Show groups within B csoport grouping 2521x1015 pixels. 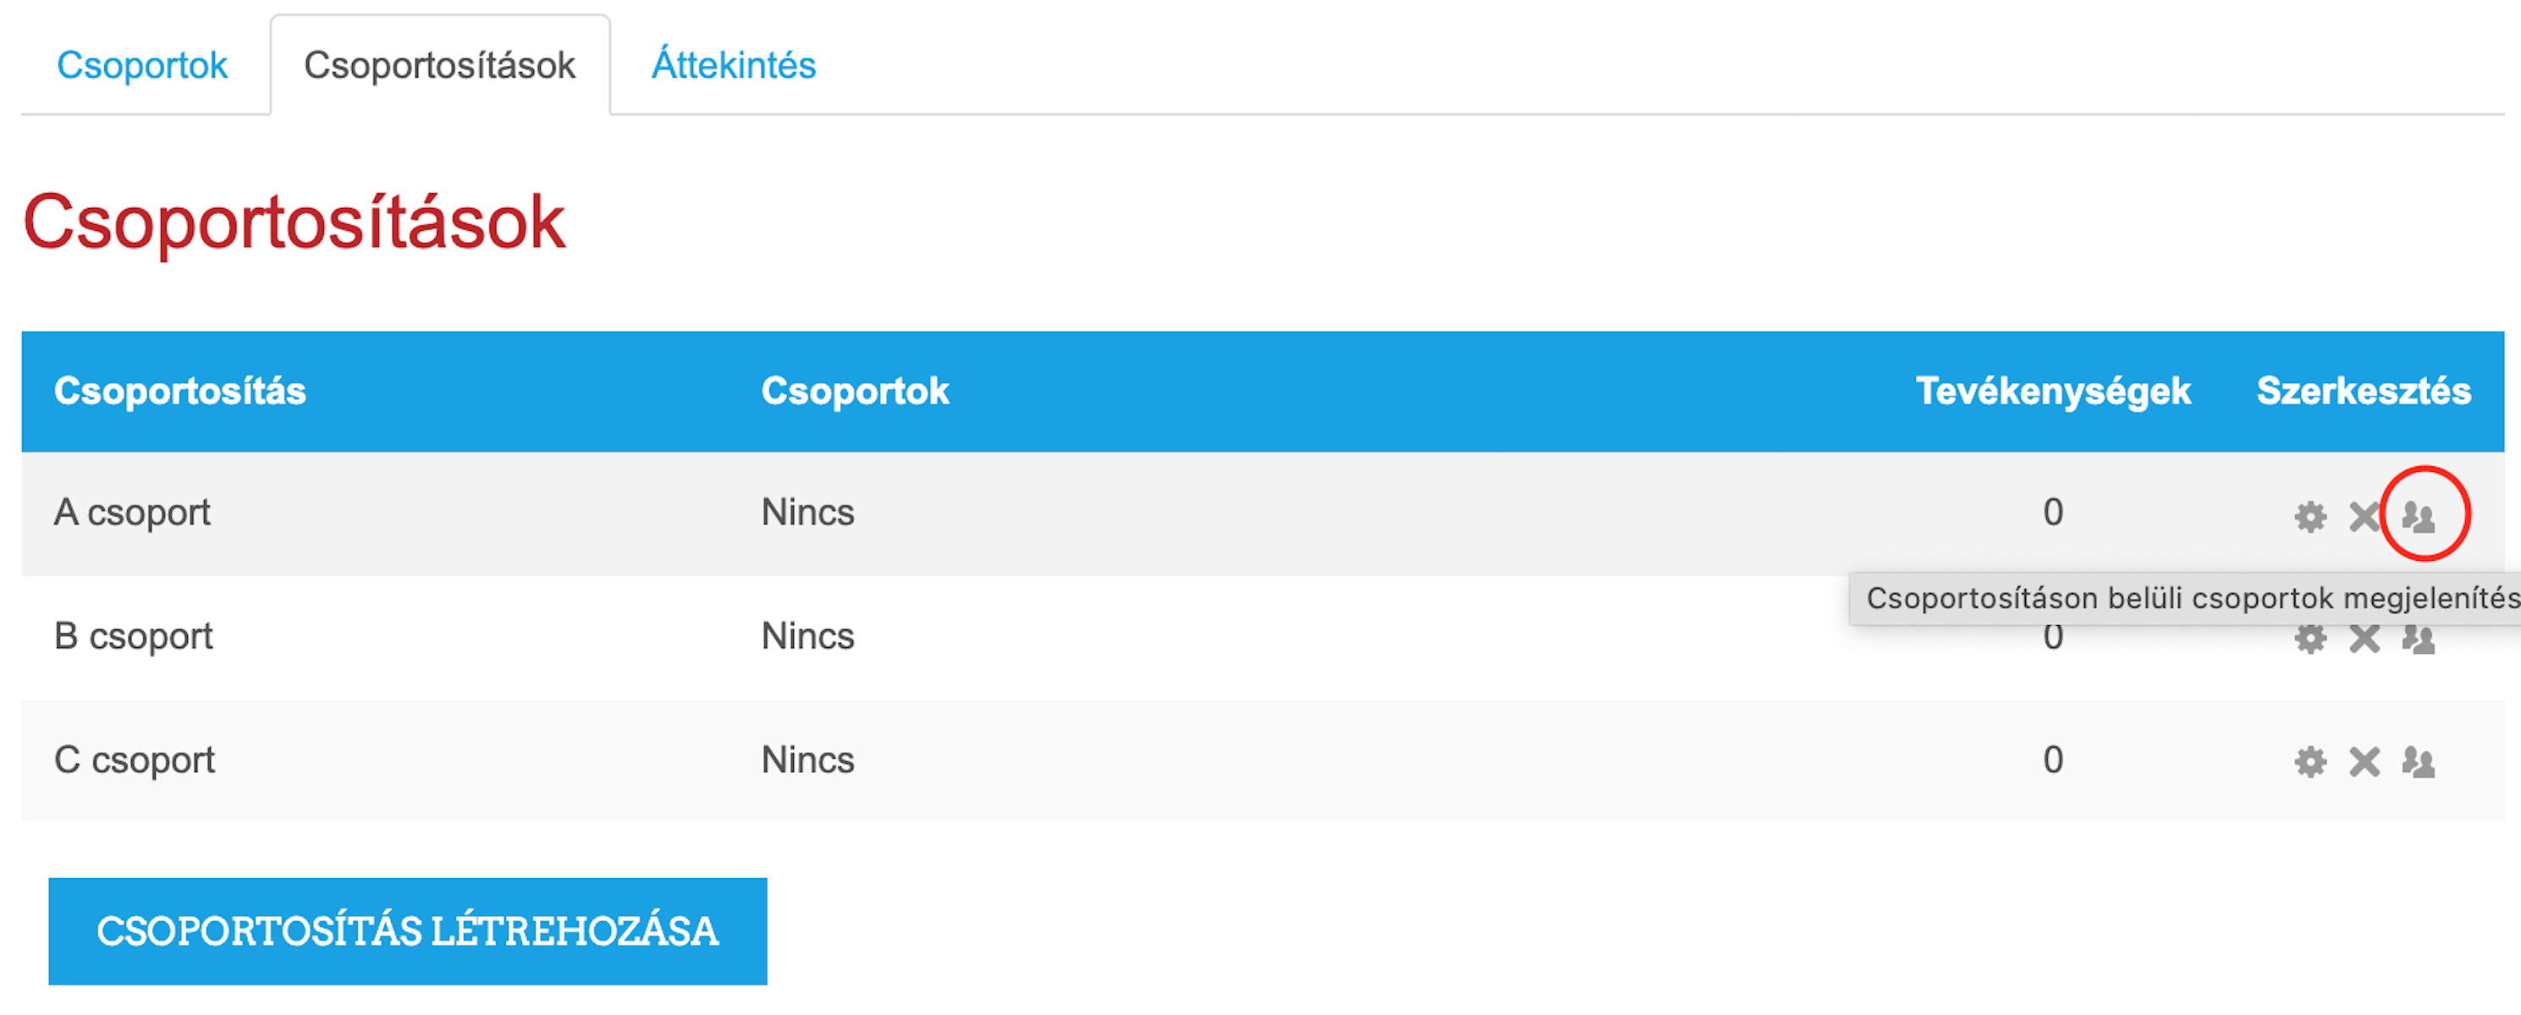pyautogui.click(x=2419, y=639)
